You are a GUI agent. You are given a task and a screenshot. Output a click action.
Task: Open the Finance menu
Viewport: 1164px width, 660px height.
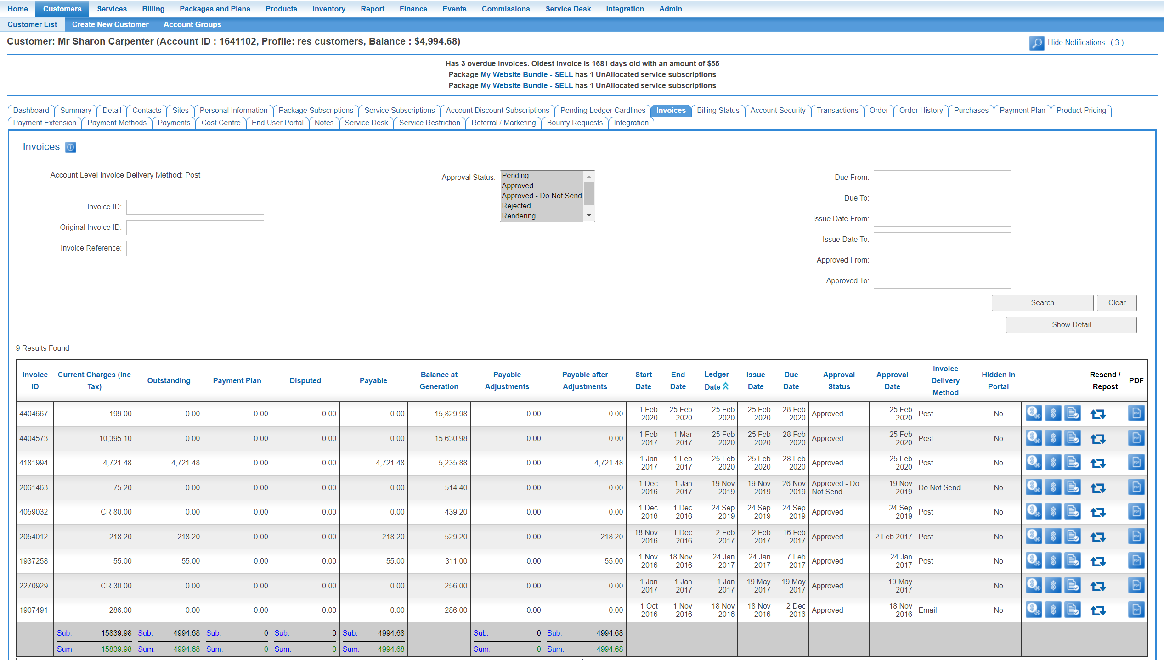[413, 9]
